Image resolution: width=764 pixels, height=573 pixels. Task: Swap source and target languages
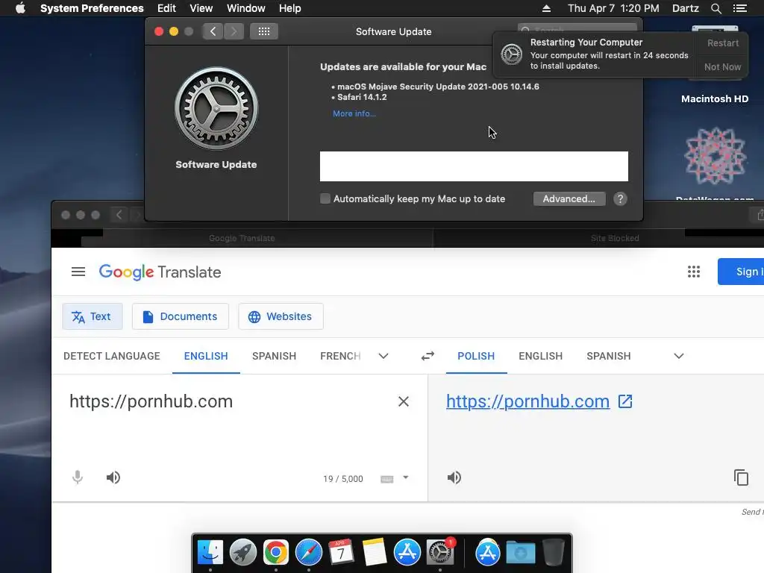428,356
